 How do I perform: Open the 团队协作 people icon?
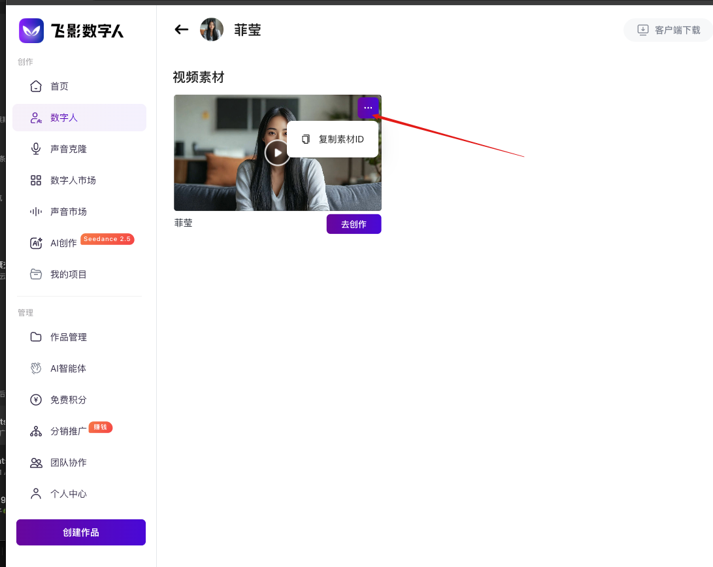pos(36,462)
